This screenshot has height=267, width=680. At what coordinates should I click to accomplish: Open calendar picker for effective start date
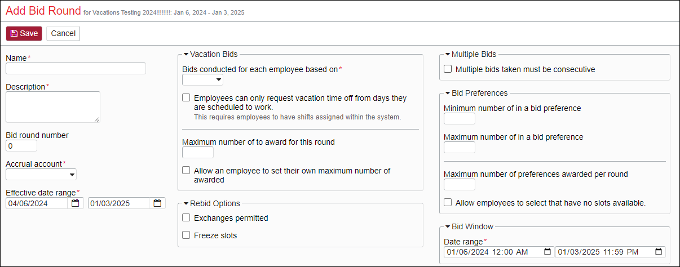pos(76,203)
